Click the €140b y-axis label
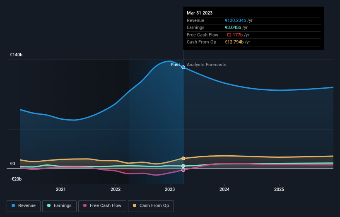Viewport: 340px width, 217px height. point(16,55)
